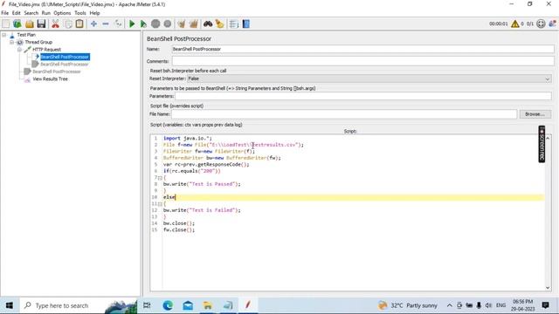Open Task View on taskbar
The height and width of the screenshot is (314, 559).
click(x=147, y=305)
